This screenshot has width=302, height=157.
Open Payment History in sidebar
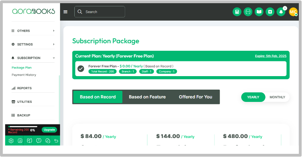(x=24, y=75)
